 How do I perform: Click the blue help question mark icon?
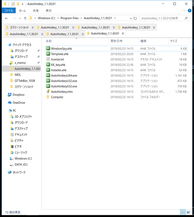click(190, 11)
